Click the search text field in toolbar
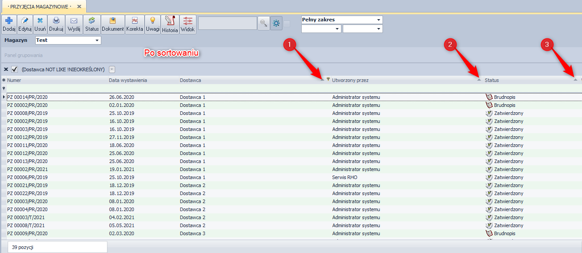The image size is (582, 253). coord(227,24)
